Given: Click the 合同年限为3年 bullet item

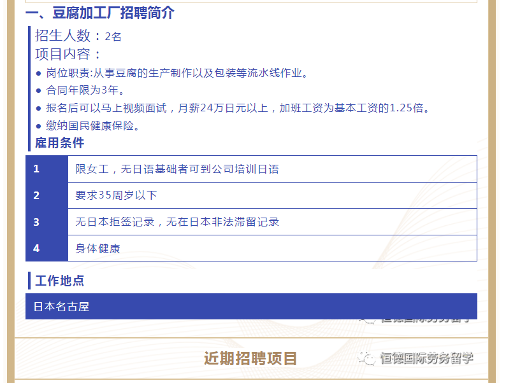Looking at the screenshot, I should point(85,90).
